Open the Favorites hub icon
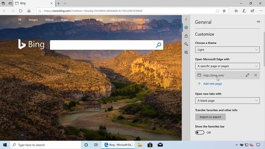 point(236,11)
